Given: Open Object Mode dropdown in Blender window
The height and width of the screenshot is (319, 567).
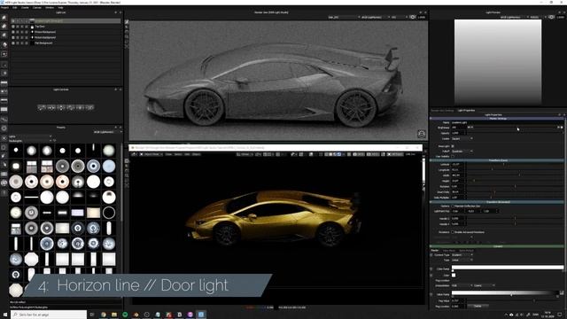Looking at the screenshot, I should pos(151,154).
